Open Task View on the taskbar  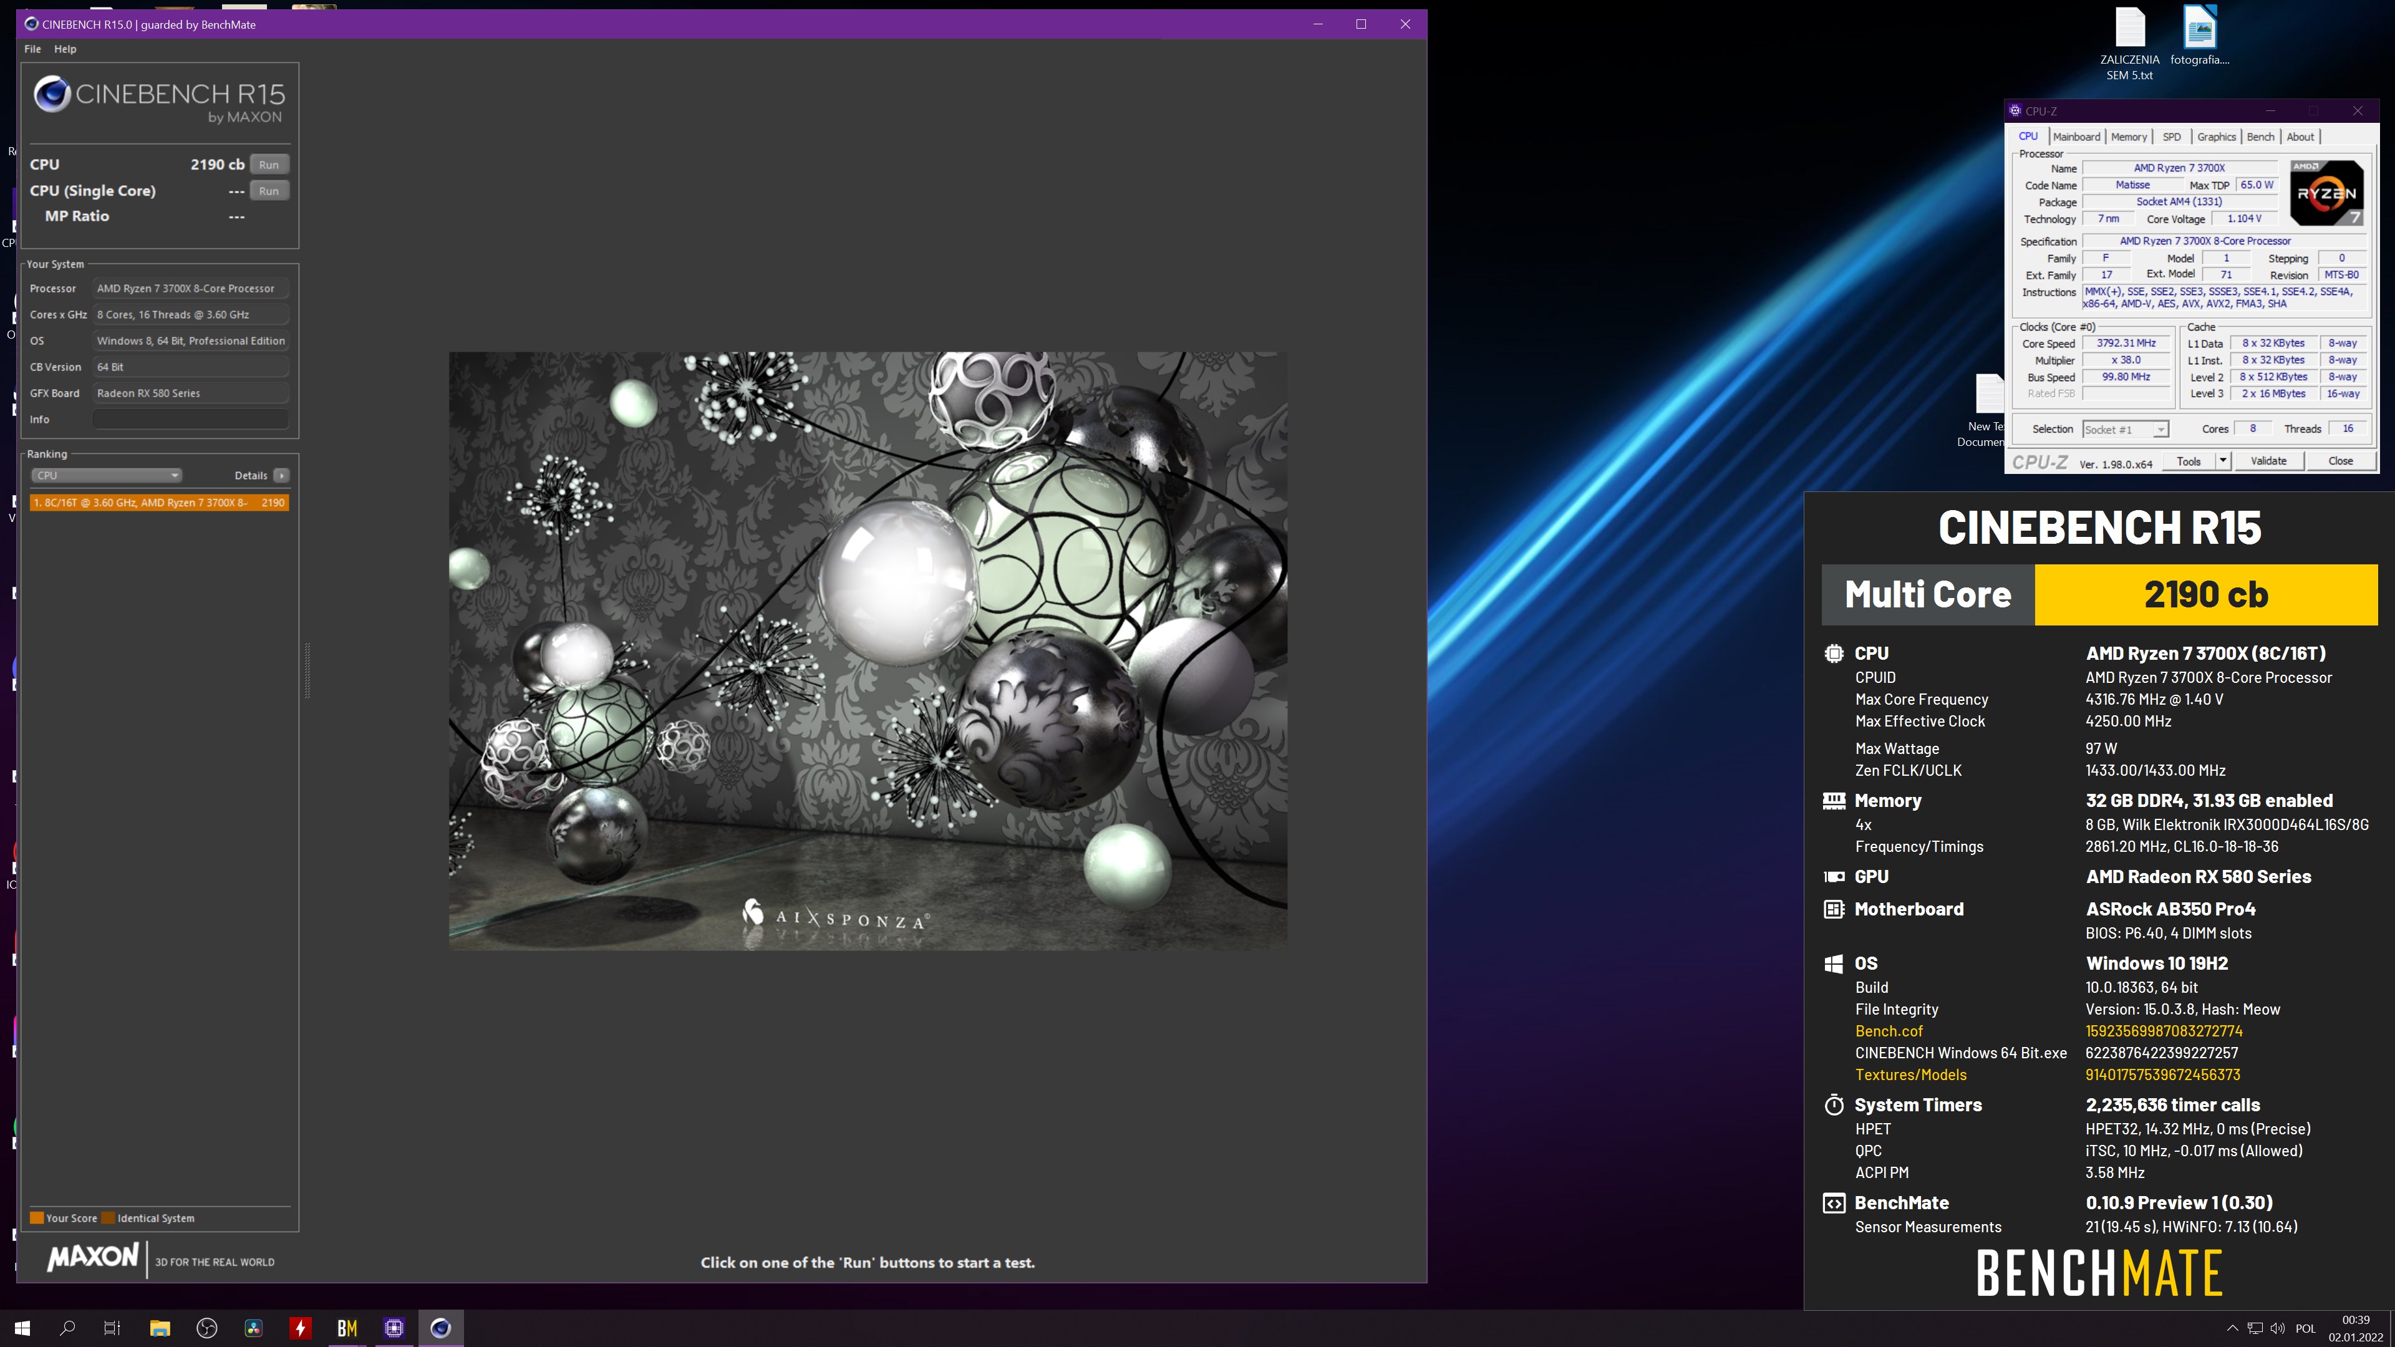[112, 1328]
